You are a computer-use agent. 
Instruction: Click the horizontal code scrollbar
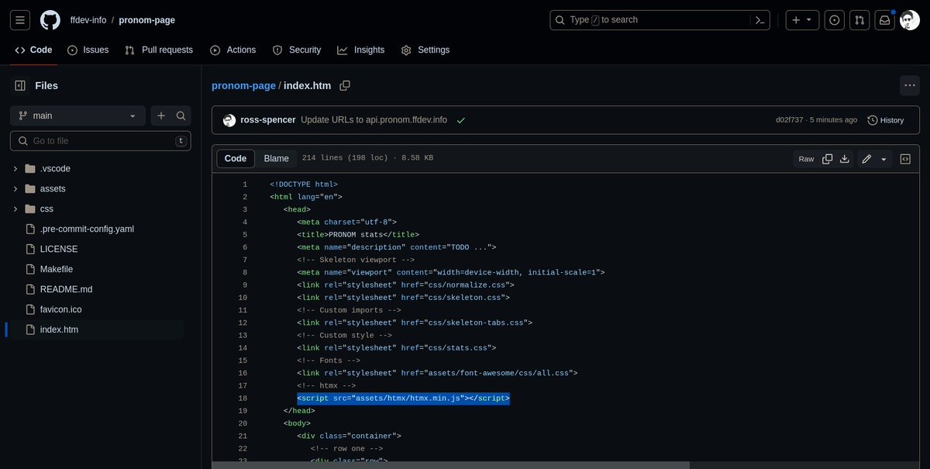451,465
